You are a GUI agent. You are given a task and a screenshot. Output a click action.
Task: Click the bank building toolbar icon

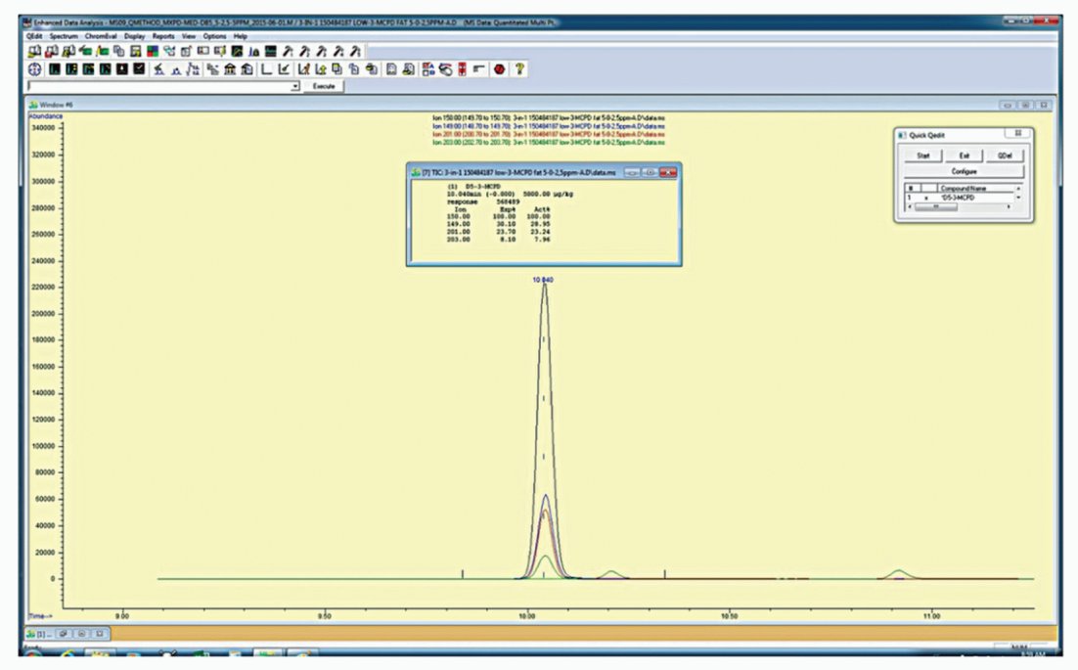(230, 68)
